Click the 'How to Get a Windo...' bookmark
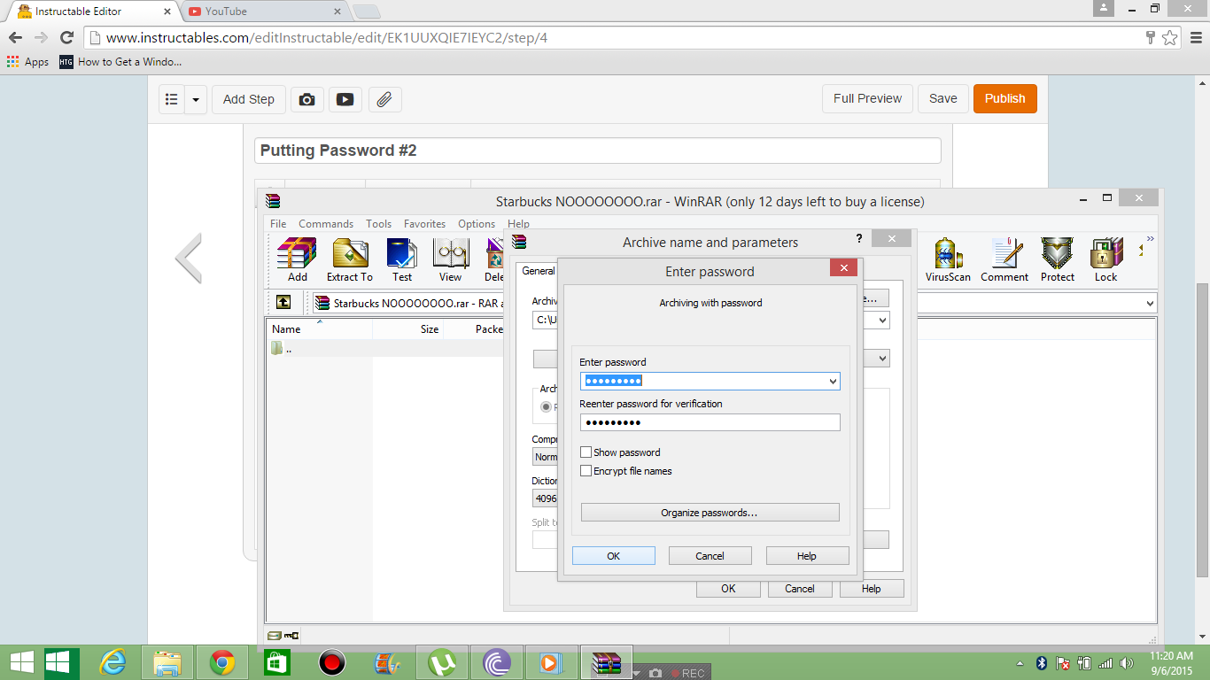Image resolution: width=1210 pixels, height=680 pixels. tap(120, 62)
